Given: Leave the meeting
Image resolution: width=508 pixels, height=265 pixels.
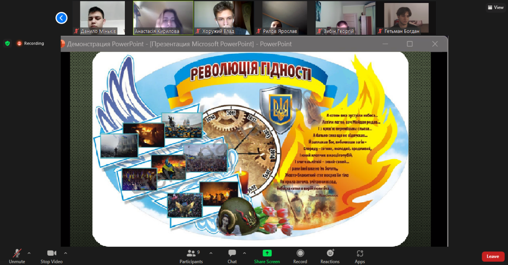Looking at the screenshot, I should (493, 256).
